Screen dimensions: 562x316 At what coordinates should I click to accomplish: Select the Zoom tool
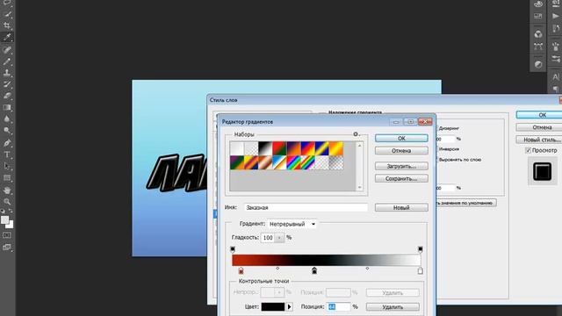7,202
